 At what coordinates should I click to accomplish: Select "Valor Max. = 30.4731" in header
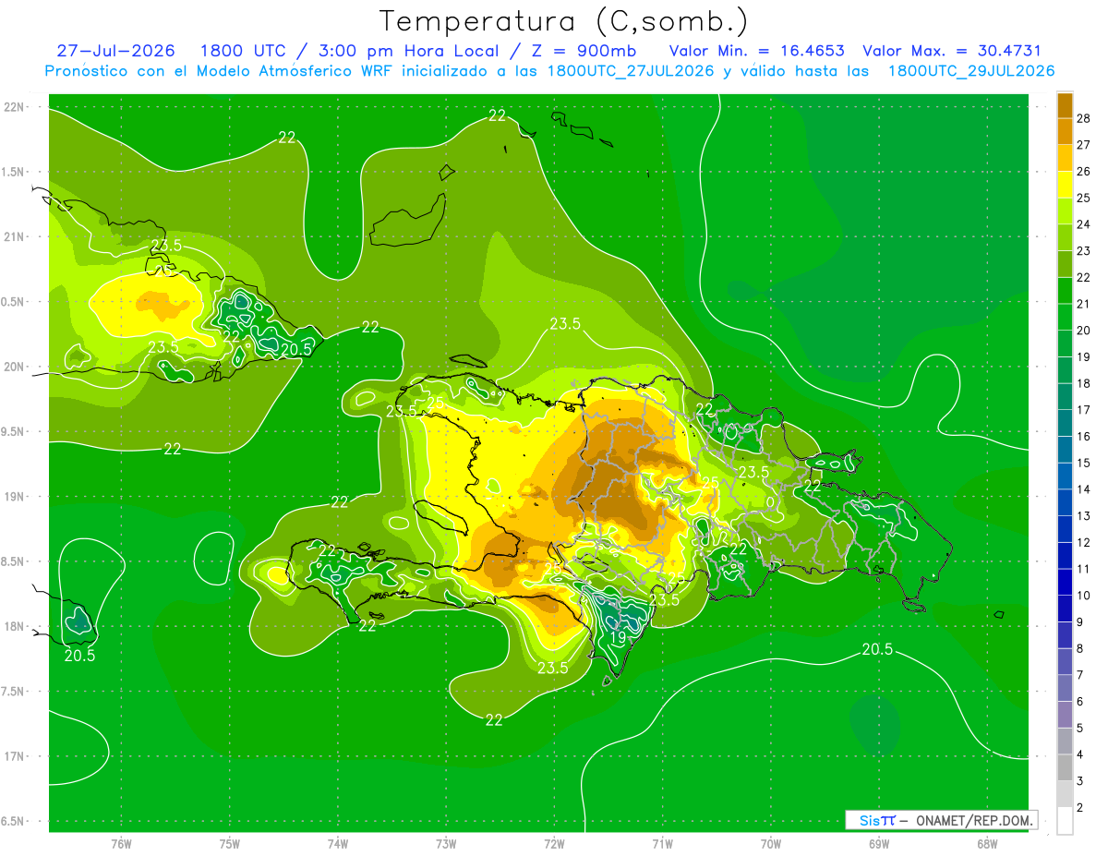[x=950, y=51]
